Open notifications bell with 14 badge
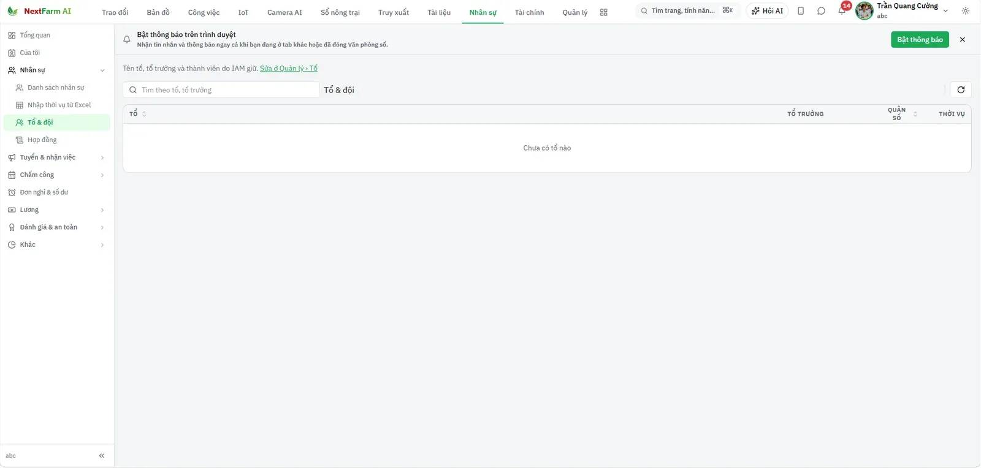Screen dimensions: 981x468 pyautogui.click(x=842, y=10)
